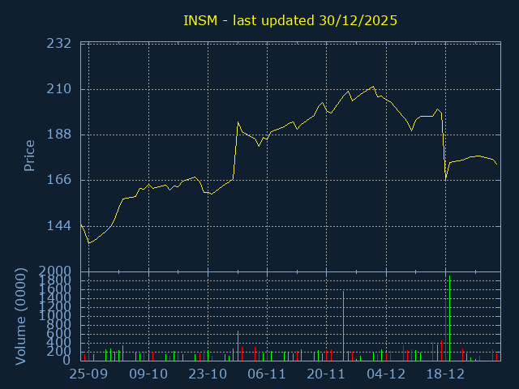Click the 18-12 date axis label
The image size is (519, 389).
point(445,374)
